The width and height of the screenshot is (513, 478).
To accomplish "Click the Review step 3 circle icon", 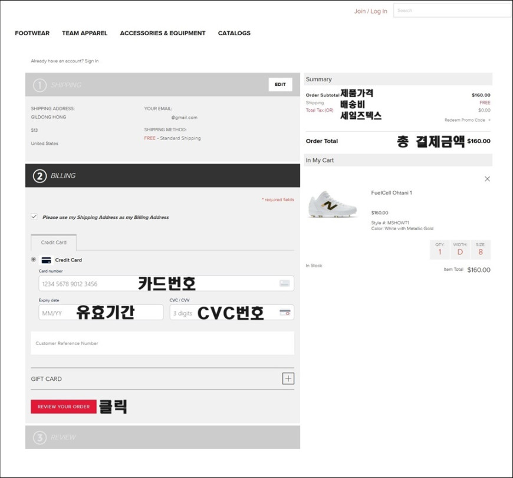I will pyautogui.click(x=40, y=437).
